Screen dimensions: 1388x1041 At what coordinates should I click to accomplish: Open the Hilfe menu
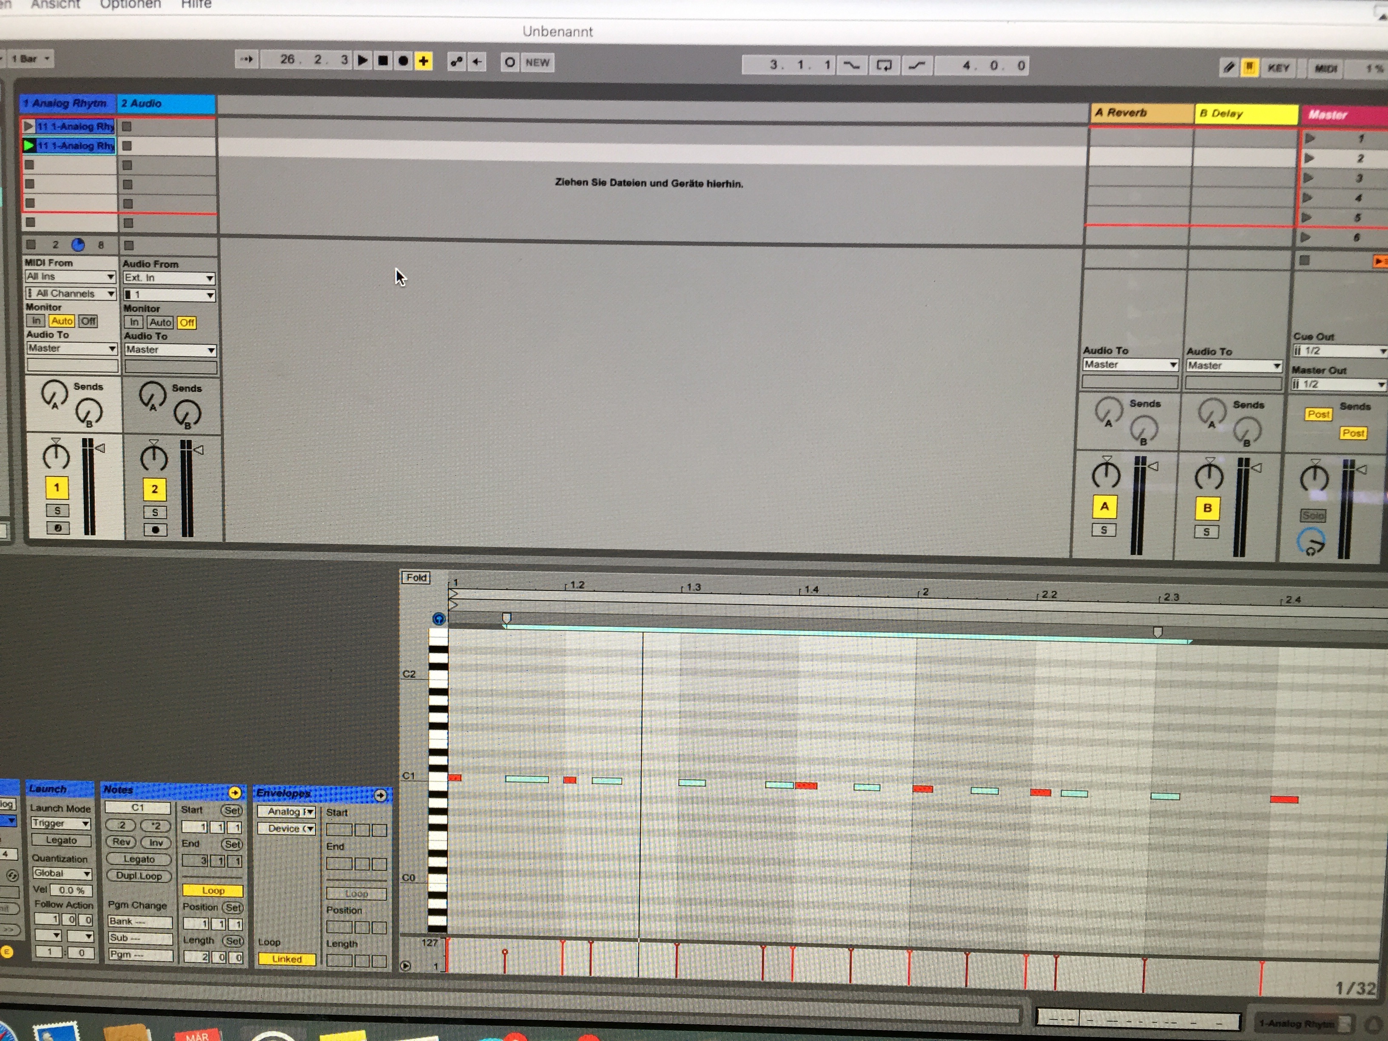(x=196, y=4)
